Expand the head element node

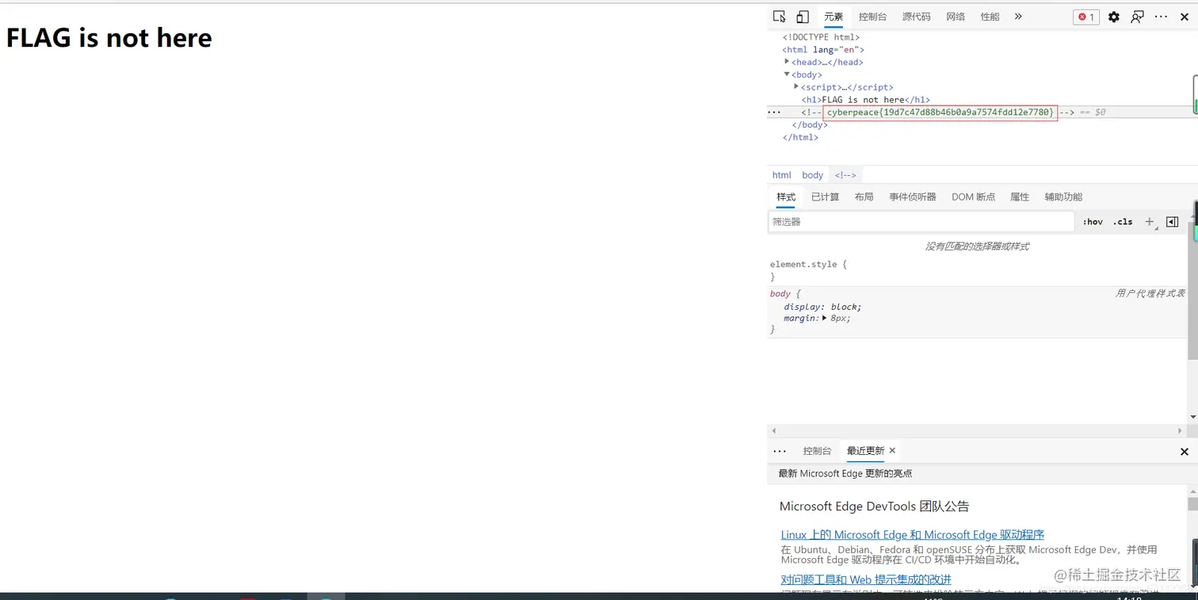coord(787,61)
